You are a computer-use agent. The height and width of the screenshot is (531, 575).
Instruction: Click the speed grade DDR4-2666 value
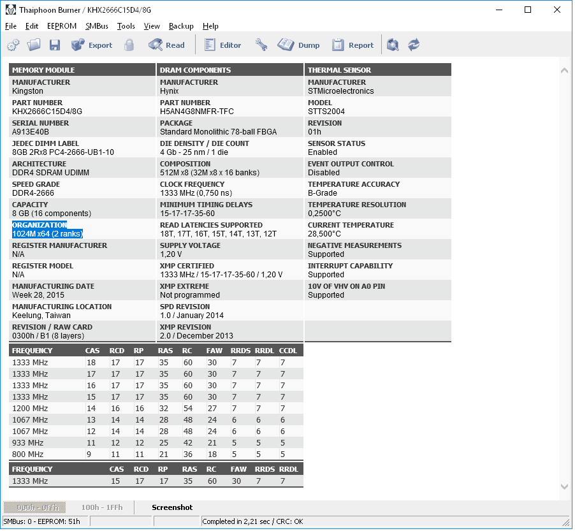coord(33,193)
